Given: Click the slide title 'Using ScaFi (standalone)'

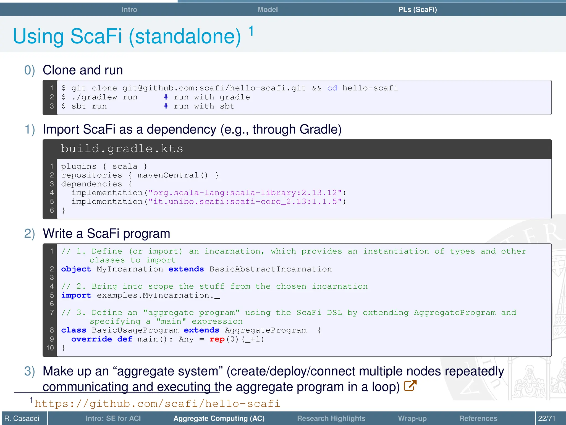Looking at the screenshot, I should pyautogui.click(x=127, y=36).
